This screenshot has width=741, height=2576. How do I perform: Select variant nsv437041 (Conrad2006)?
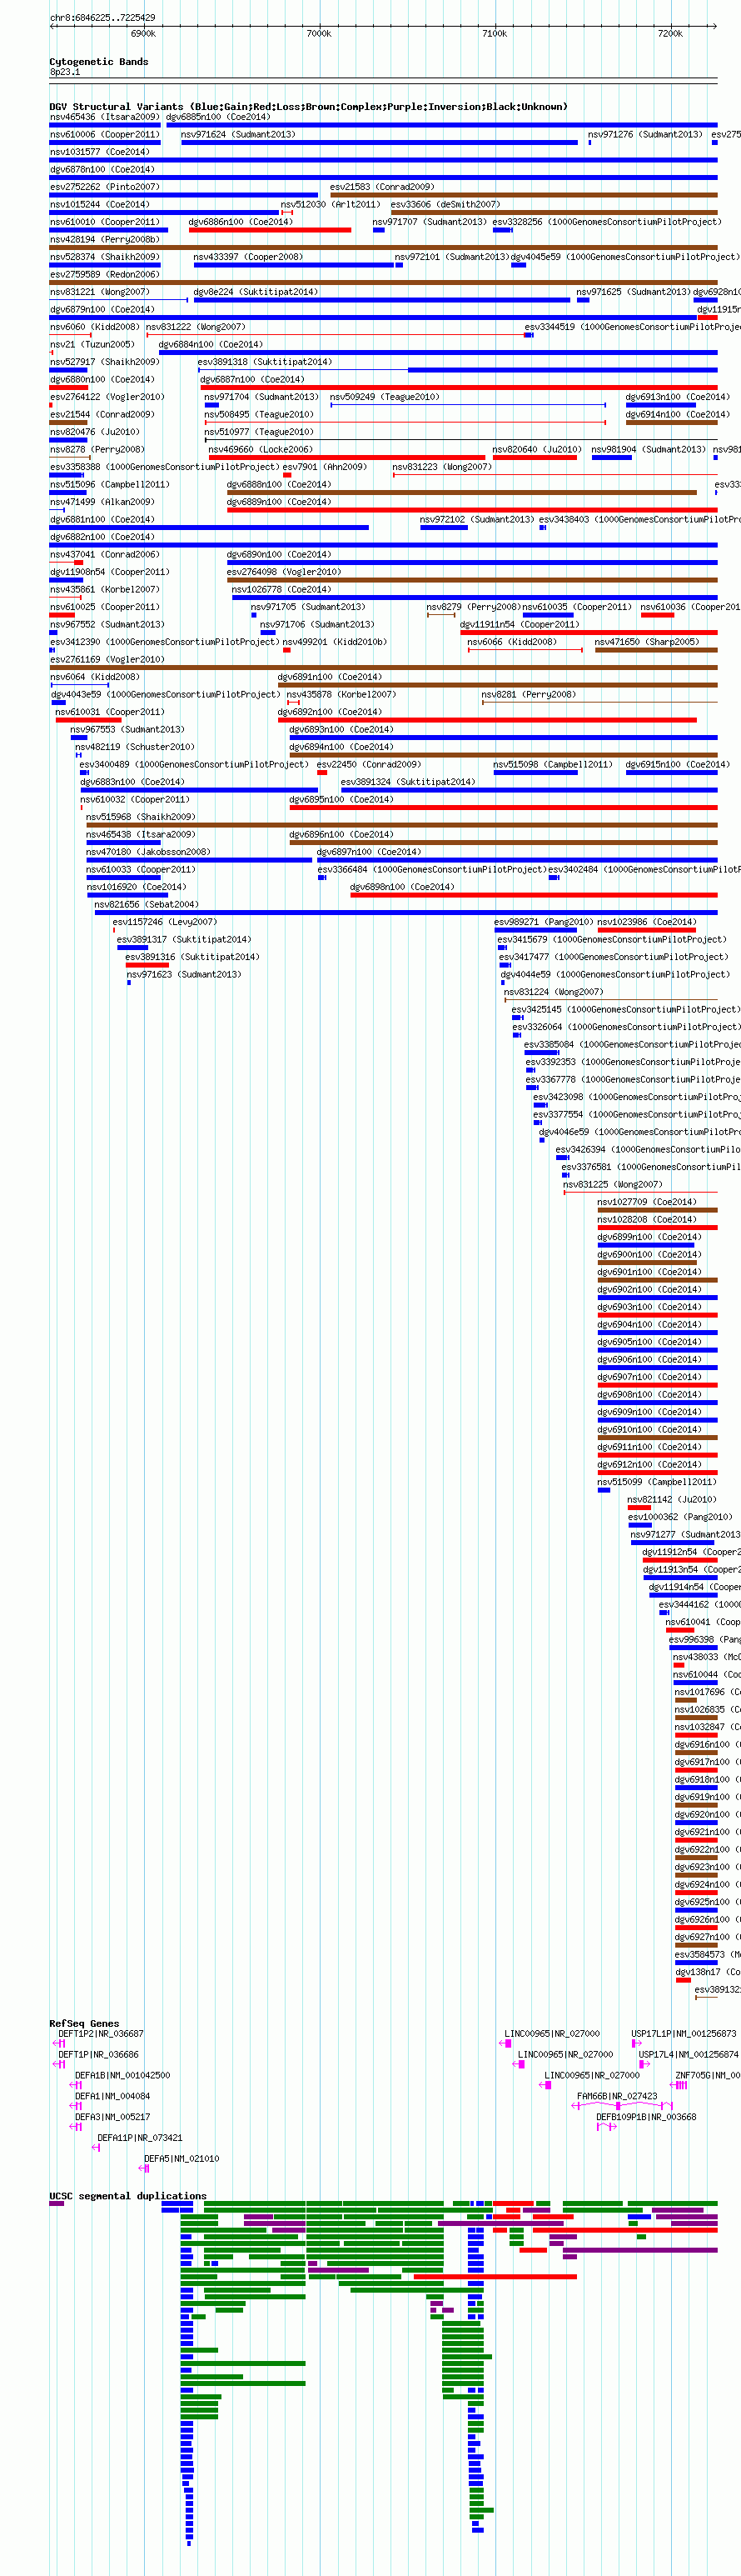pyautogui.click(x=105, y=554)
